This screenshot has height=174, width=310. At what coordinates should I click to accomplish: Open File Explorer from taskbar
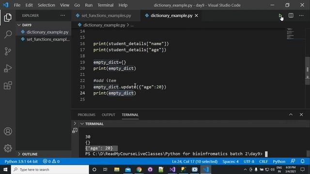(117, 170)
